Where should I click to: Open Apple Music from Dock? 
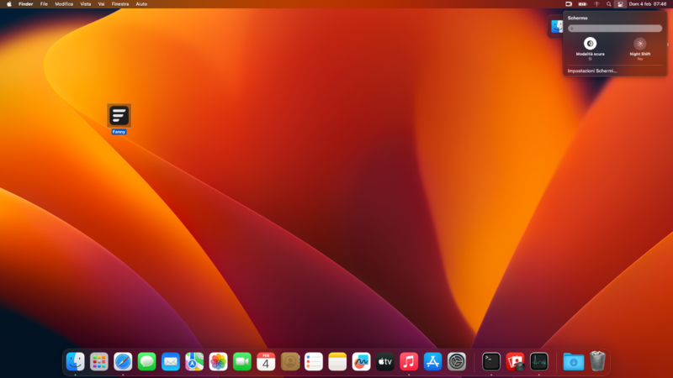(409, 361)
